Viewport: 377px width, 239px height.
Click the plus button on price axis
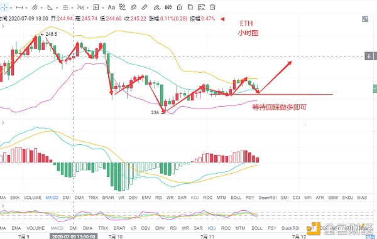point(369,56)
